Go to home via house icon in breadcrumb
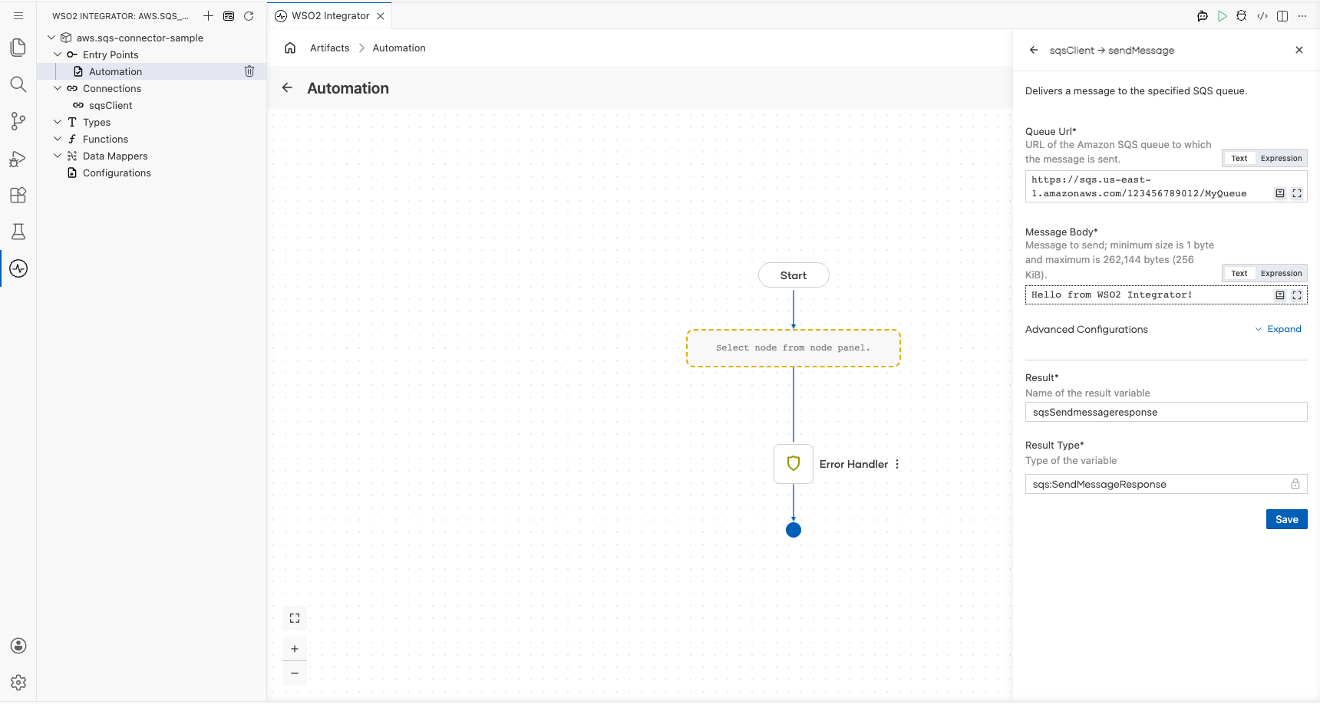This screenshot has width=1320, height=704. click(x=290, y=48)
